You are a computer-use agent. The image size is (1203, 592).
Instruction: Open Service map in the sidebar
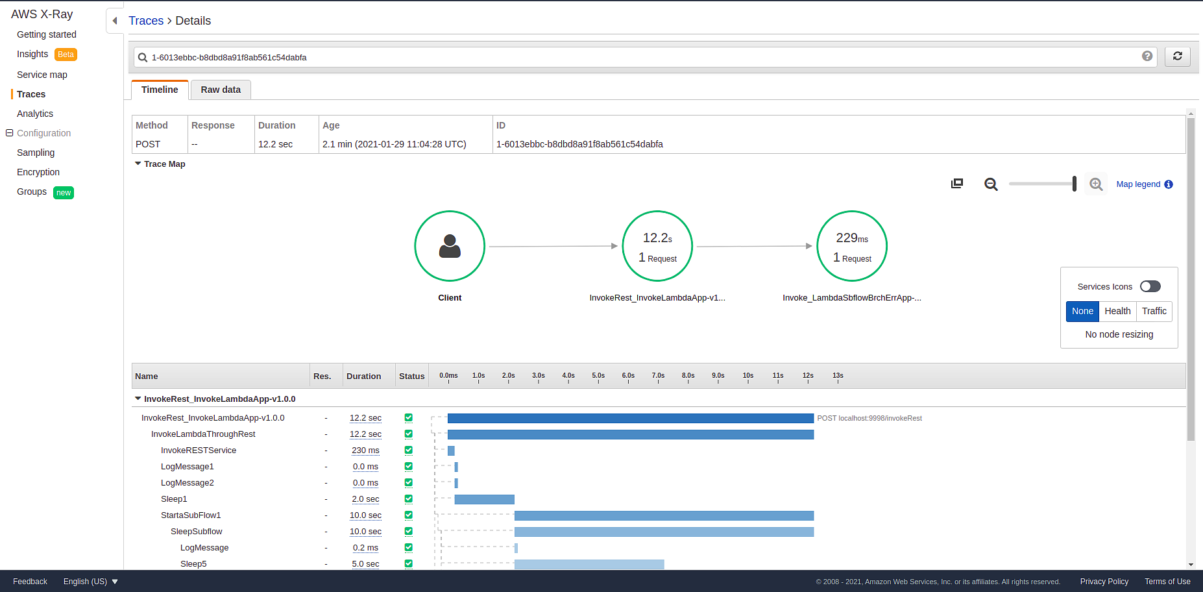pos(42,75)
